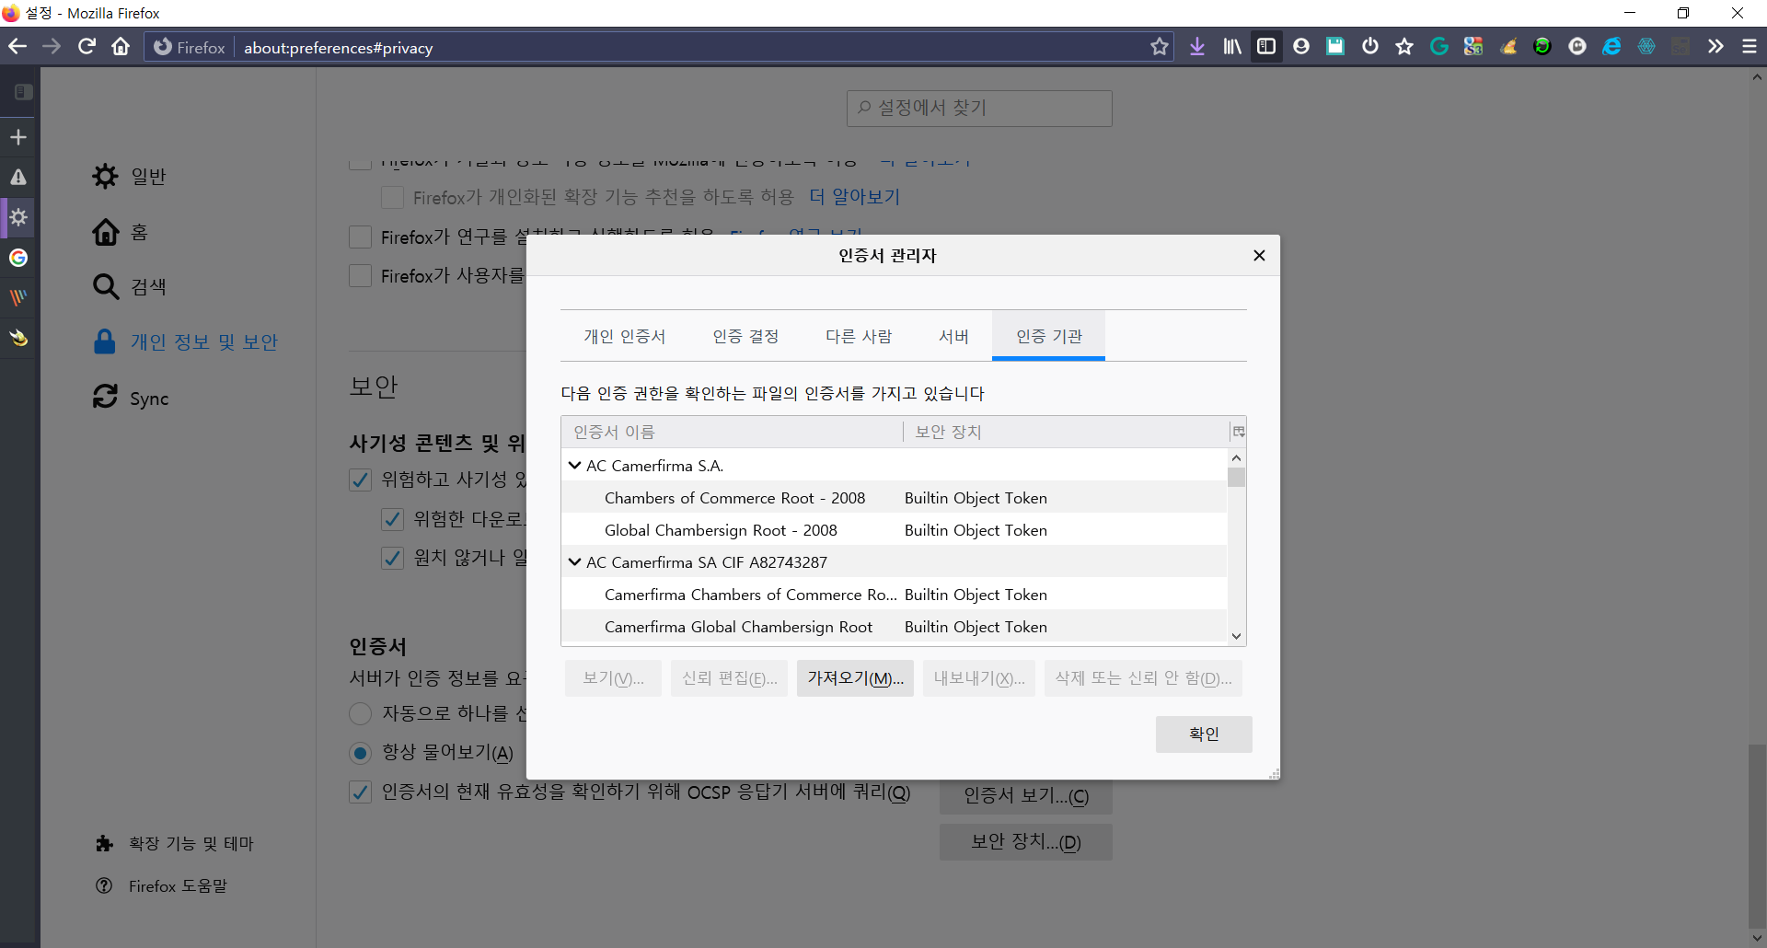
Task: Click the teal floppy-disk save extension
Action: [x=1335, y=47]
